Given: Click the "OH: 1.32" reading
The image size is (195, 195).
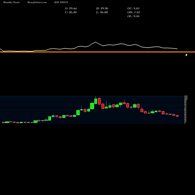Looking at the screenshot, I should point(133,12).
